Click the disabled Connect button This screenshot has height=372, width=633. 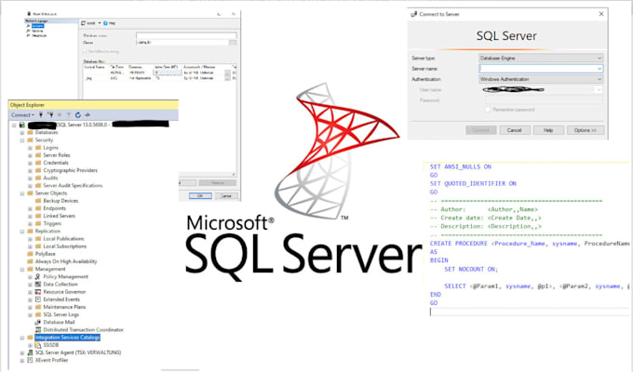point(481,130)
